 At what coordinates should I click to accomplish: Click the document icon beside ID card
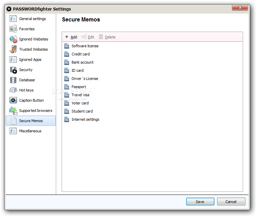pos(67,71)
